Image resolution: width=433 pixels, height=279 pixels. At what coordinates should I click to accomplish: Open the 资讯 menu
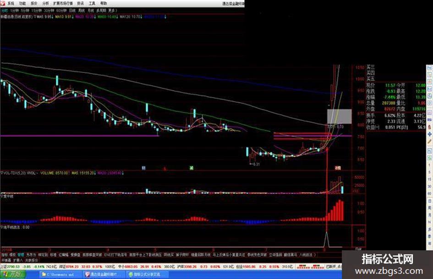(80, 3)
